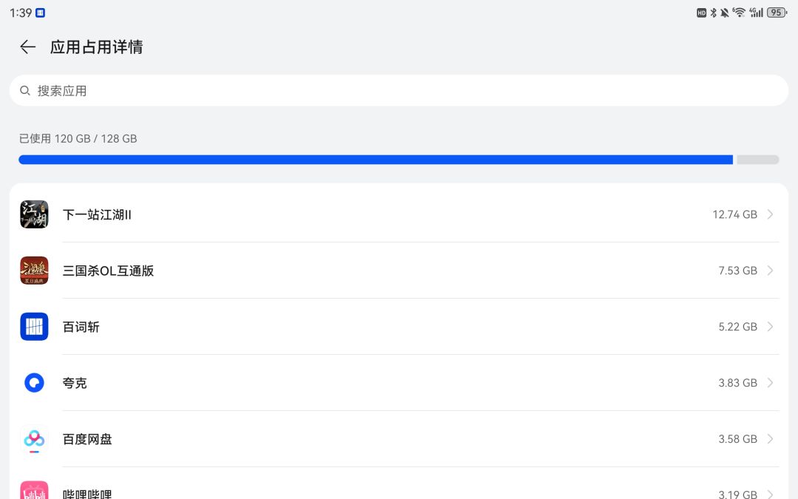The height and width of the screenshot is (499, 798).
Task: Tap the 下一站江湖II app icon
Action: point(34,214)
